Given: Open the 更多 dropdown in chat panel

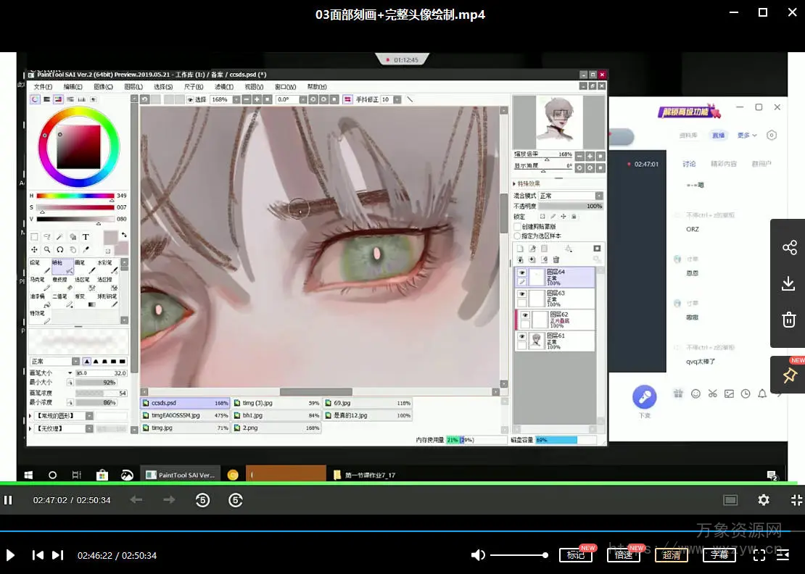Looking at the screenshot, I should pos(746,136).
